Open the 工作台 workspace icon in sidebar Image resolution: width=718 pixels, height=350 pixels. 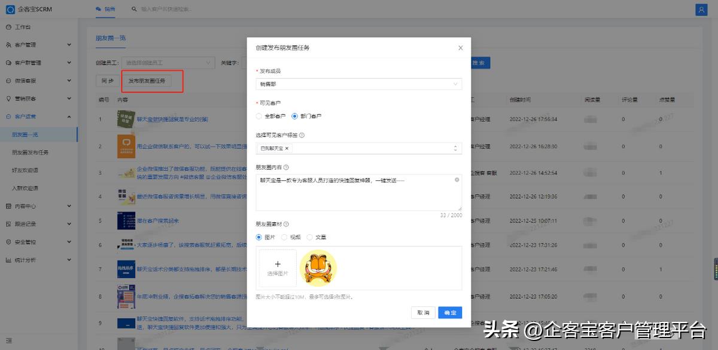click(10, 26)
